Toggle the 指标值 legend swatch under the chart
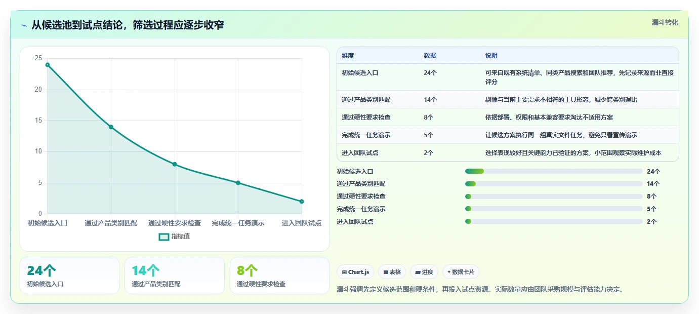Image resolution: width=699 pixels, height=314 pixels. (x=164, y=237)
